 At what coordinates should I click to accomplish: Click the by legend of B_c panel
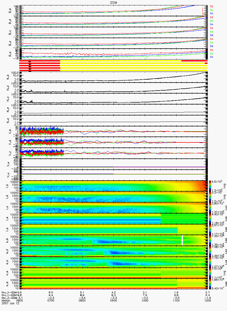click(x=212, y=32)
